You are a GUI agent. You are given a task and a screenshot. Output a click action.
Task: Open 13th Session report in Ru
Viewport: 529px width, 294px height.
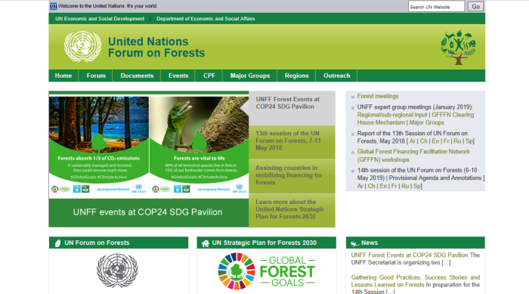pyautogui.click(x=457, y=141)
